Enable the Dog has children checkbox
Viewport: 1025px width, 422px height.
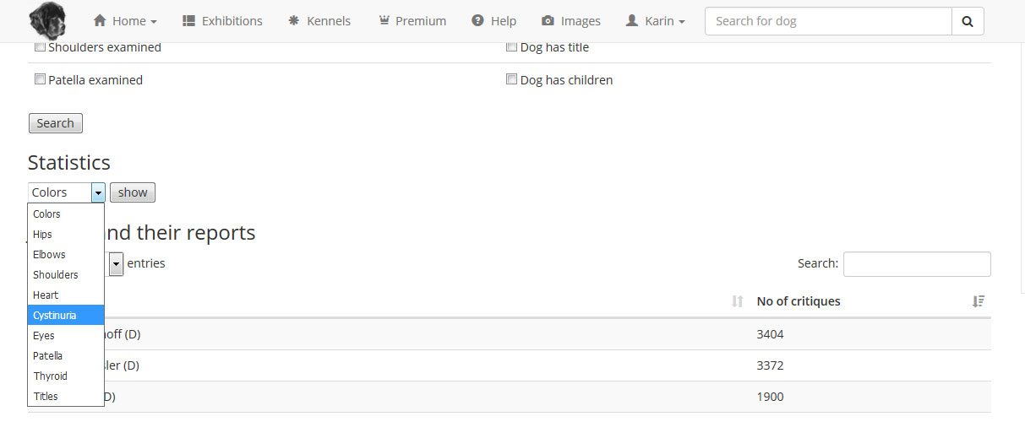coord(511,79)
